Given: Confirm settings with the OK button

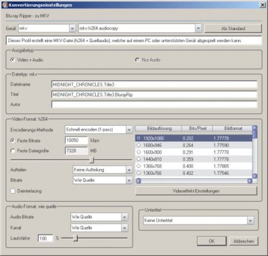Looking at the screenshot, I should (x=212, y=241).
